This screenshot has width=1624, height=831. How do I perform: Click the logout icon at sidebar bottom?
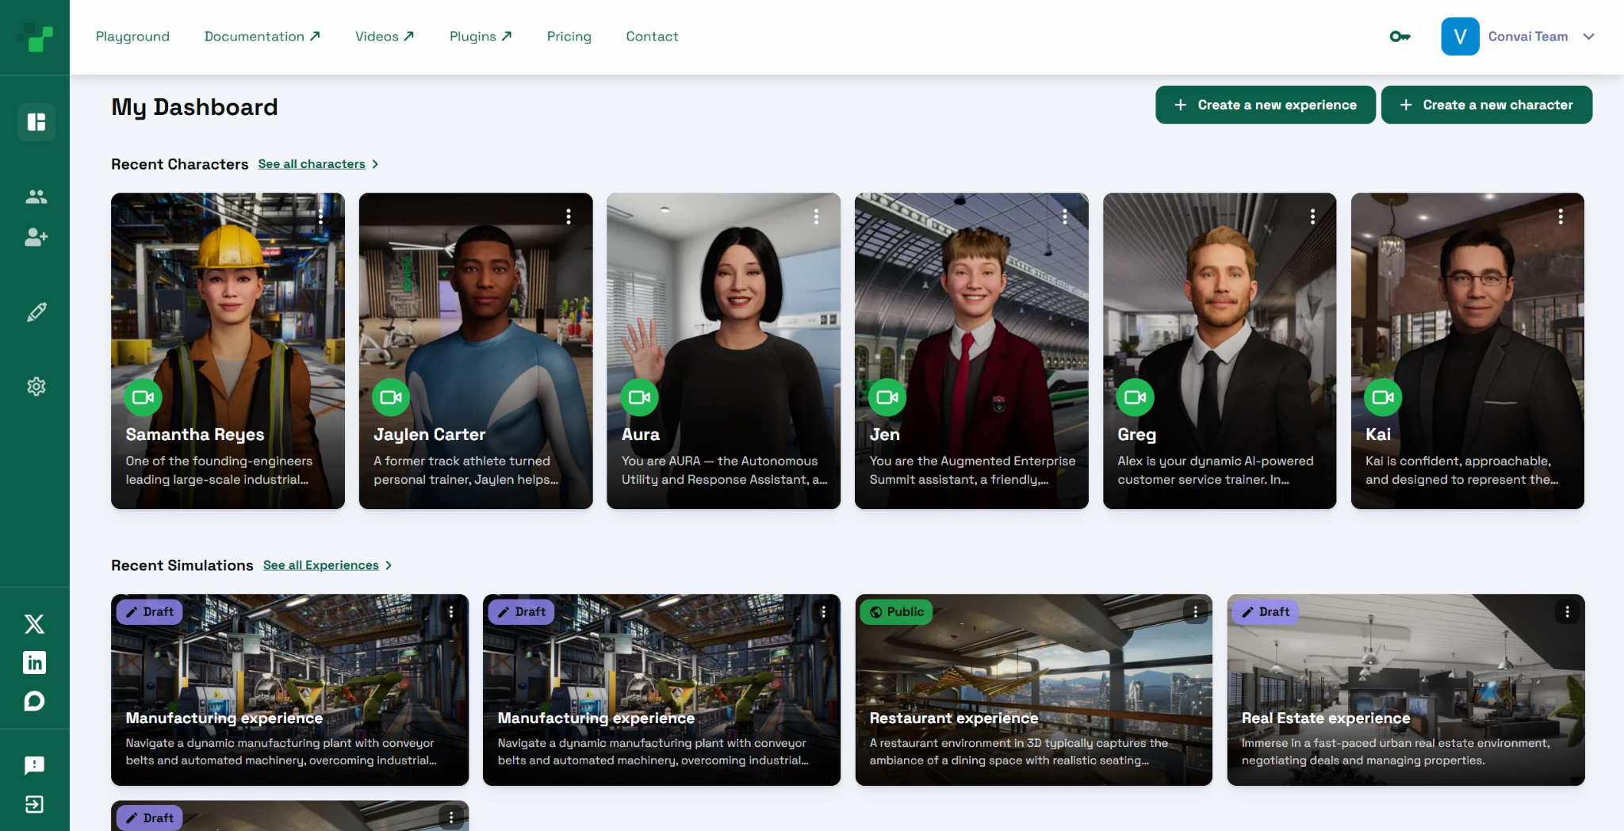[34, 805]
